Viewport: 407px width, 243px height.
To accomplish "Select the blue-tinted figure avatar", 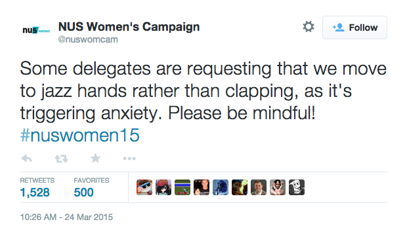I will click(221, 187).
